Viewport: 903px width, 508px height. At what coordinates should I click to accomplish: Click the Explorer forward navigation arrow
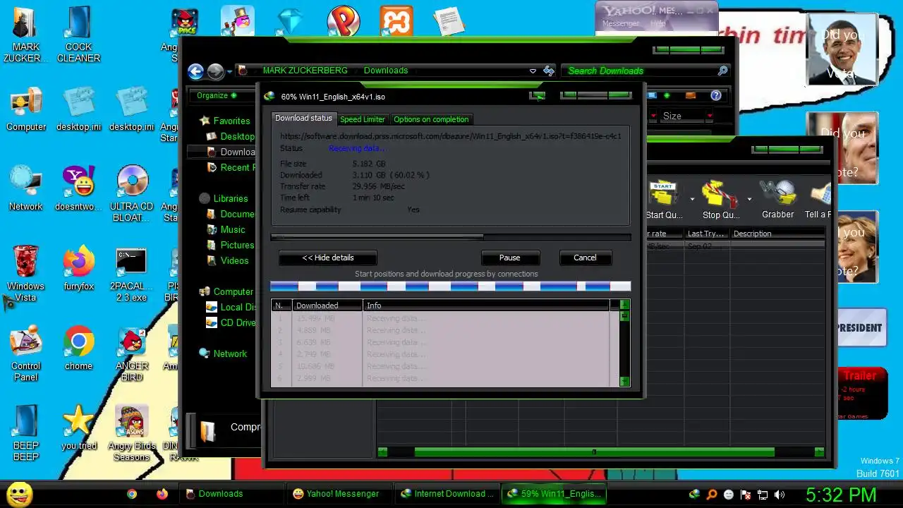click(x=215, y=71)
